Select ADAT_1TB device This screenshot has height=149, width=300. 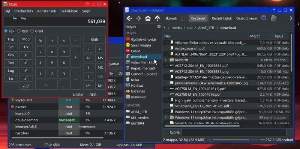coord(143,111)
